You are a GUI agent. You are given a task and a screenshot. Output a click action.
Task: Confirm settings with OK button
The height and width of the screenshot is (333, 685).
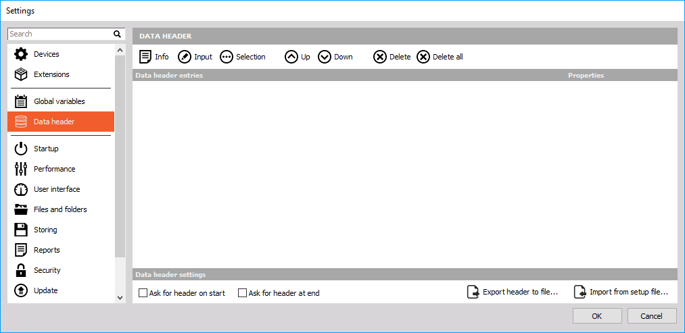pos(597,316)
